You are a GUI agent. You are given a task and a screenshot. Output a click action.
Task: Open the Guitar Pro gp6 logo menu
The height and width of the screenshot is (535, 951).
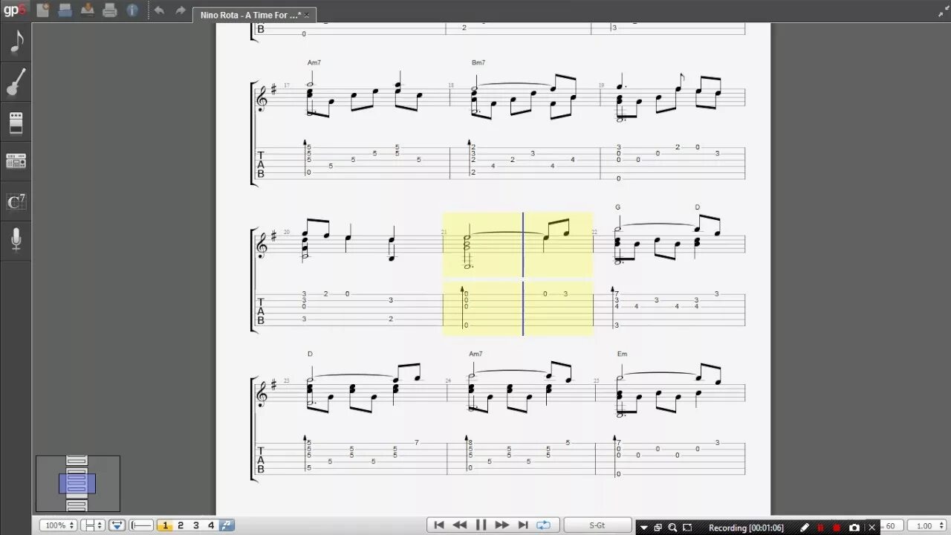point(16,10)
